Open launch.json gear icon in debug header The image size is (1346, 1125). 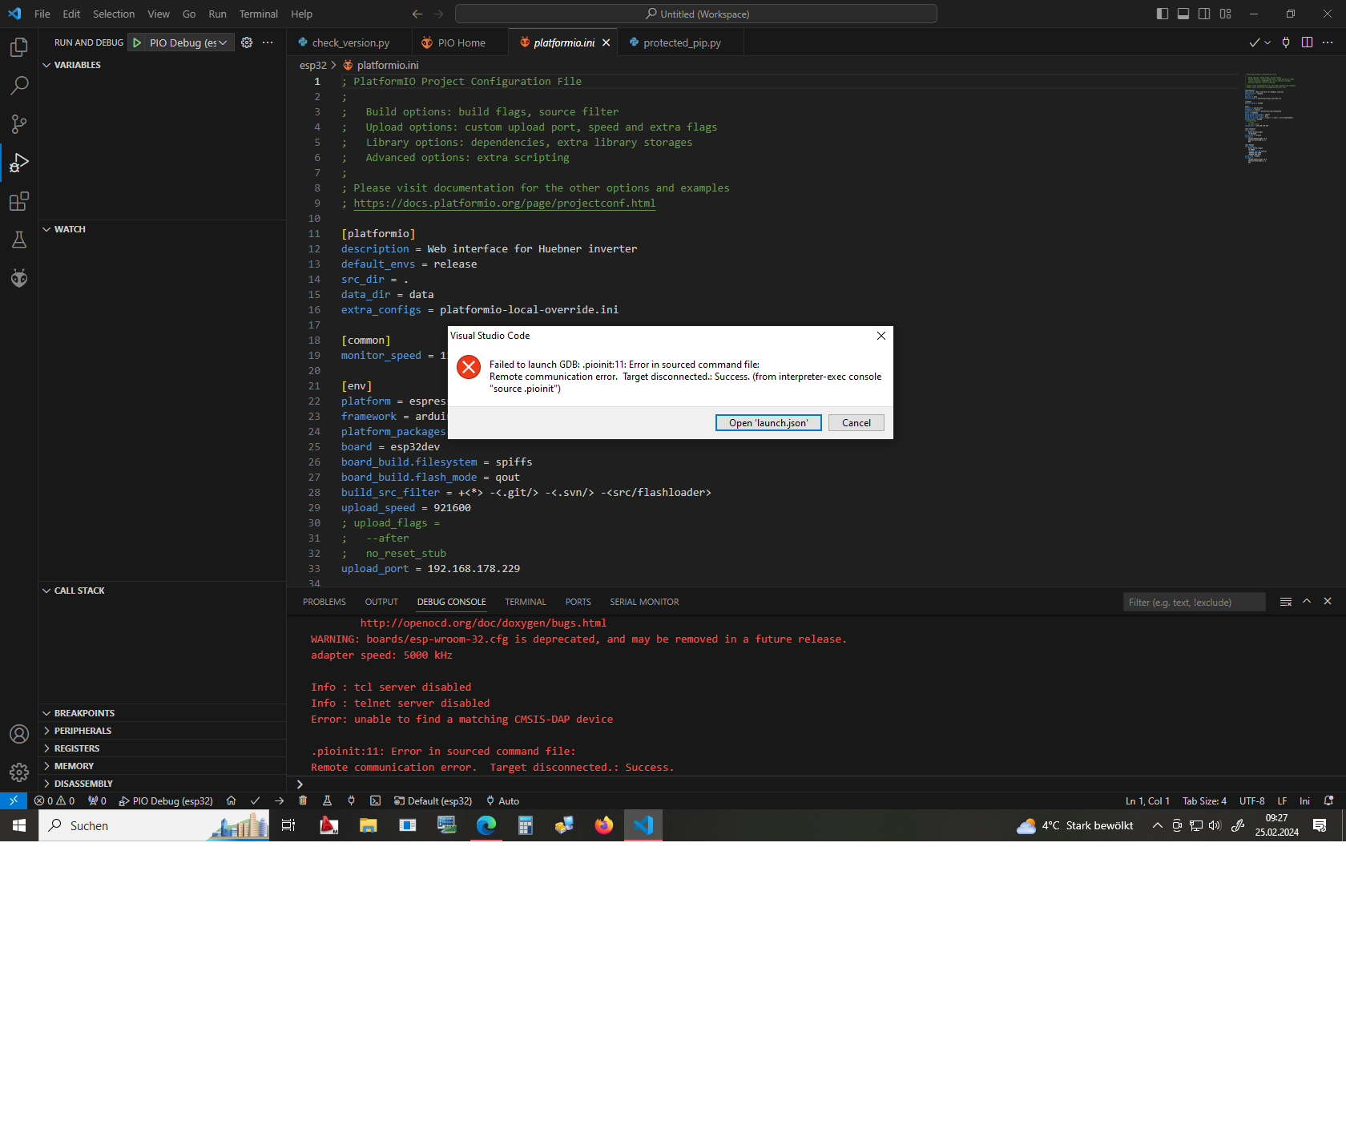(x=247, y=42)
